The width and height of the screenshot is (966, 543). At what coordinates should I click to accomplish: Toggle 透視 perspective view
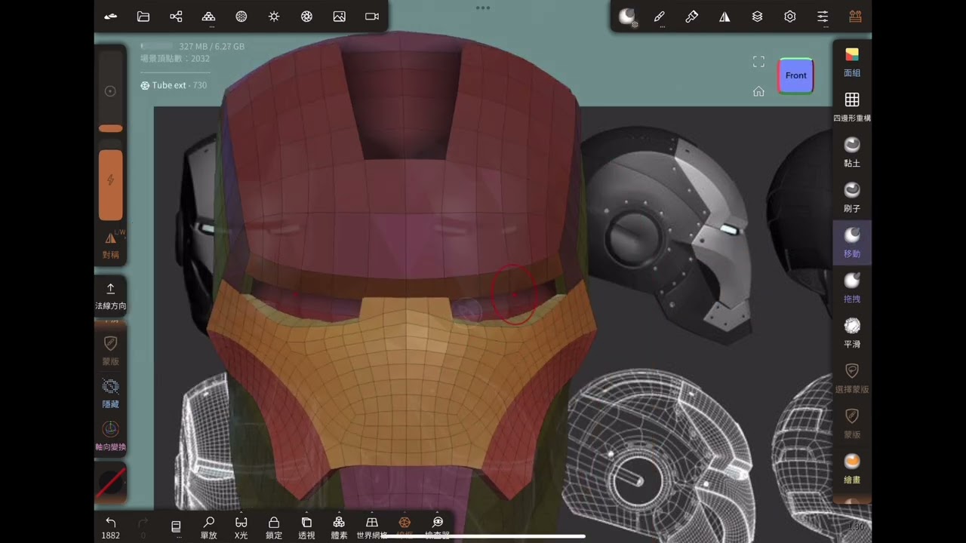click(306, 527)
